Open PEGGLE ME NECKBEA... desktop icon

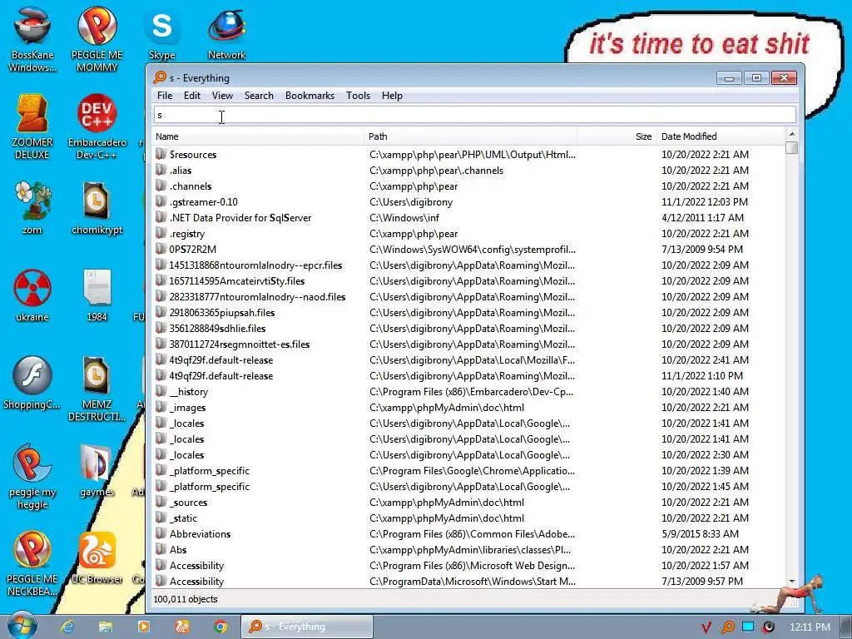[x=32, y=564]
